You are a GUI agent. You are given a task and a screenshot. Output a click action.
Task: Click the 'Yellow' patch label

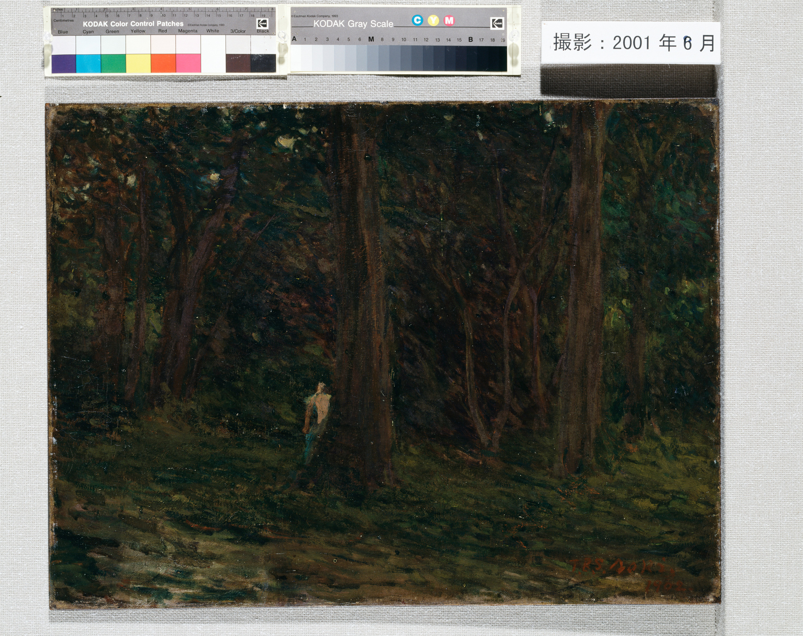[138, 31]
